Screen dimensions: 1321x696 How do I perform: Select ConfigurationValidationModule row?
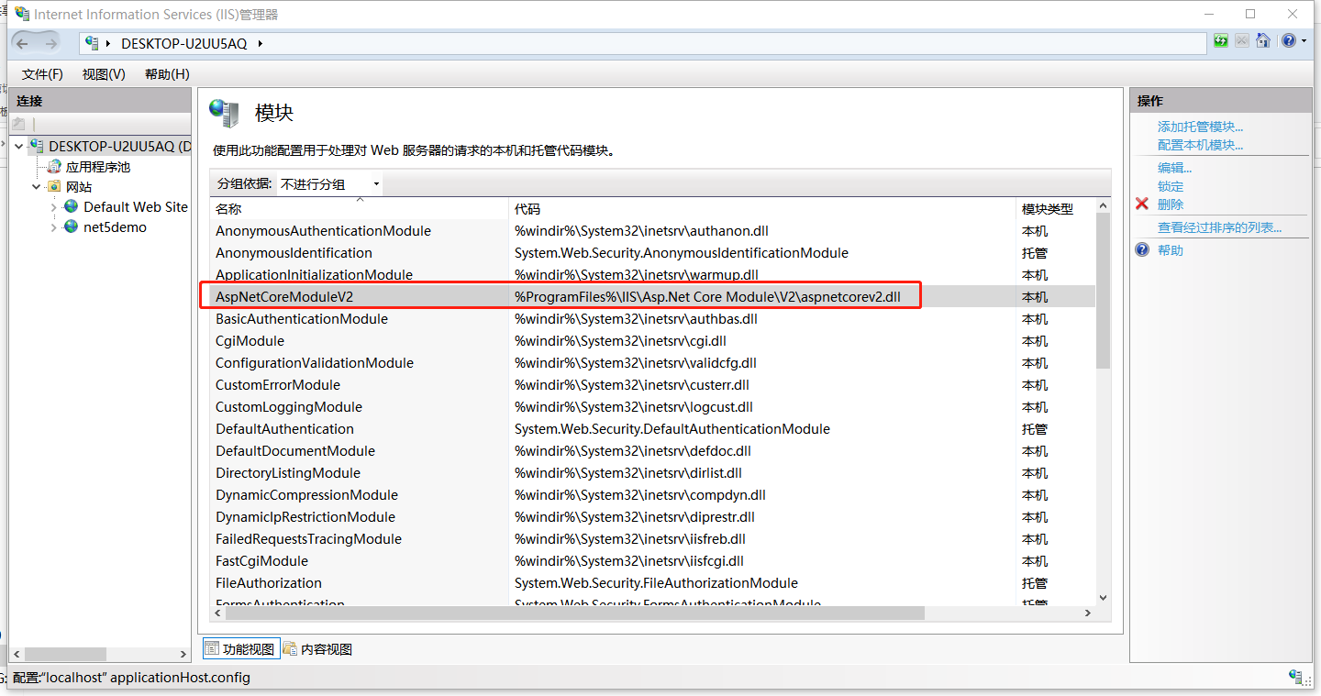(653, 363)
